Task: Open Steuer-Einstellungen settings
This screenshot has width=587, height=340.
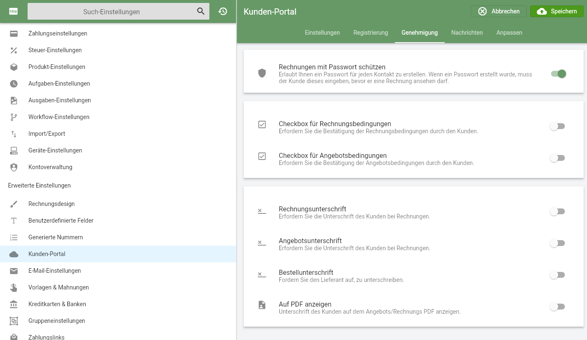Action: (x=118, y=50)
